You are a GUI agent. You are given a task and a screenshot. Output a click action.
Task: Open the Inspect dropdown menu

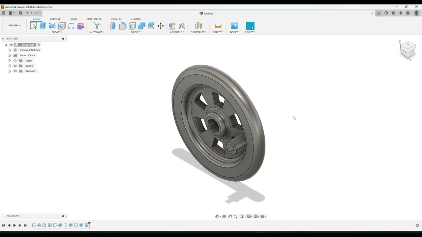pos(218,32)
